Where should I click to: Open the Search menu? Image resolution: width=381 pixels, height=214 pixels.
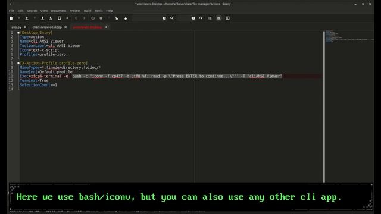[x=32, y=11]
